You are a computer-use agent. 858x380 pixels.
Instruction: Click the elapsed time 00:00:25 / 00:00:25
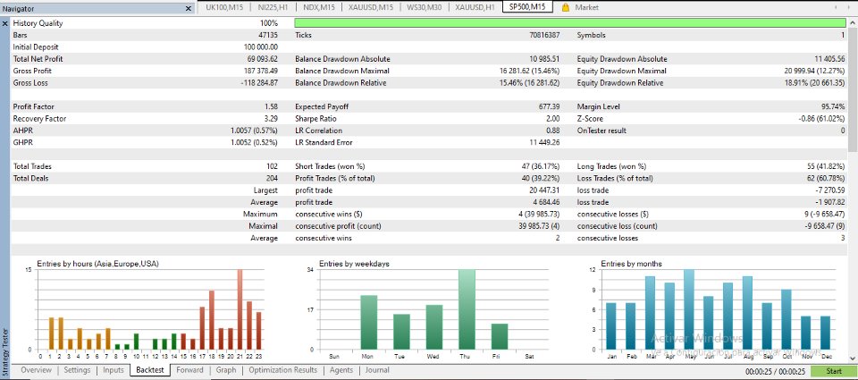coord(777,371)
